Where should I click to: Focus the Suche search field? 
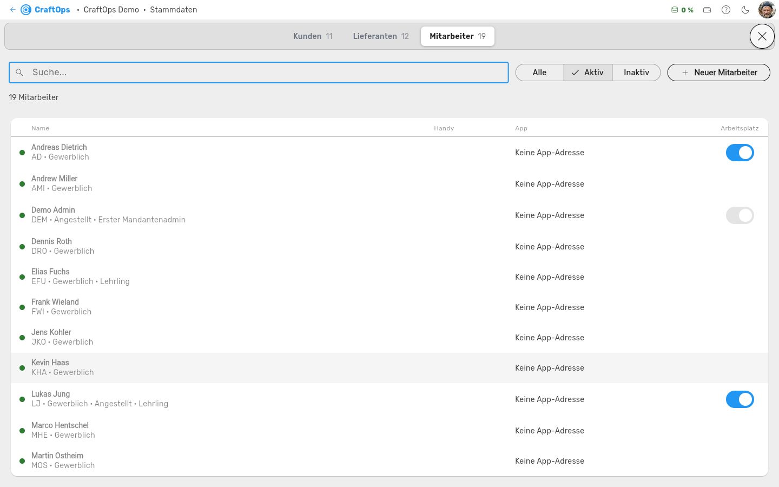pyautogui.click(x=259, y=73)
